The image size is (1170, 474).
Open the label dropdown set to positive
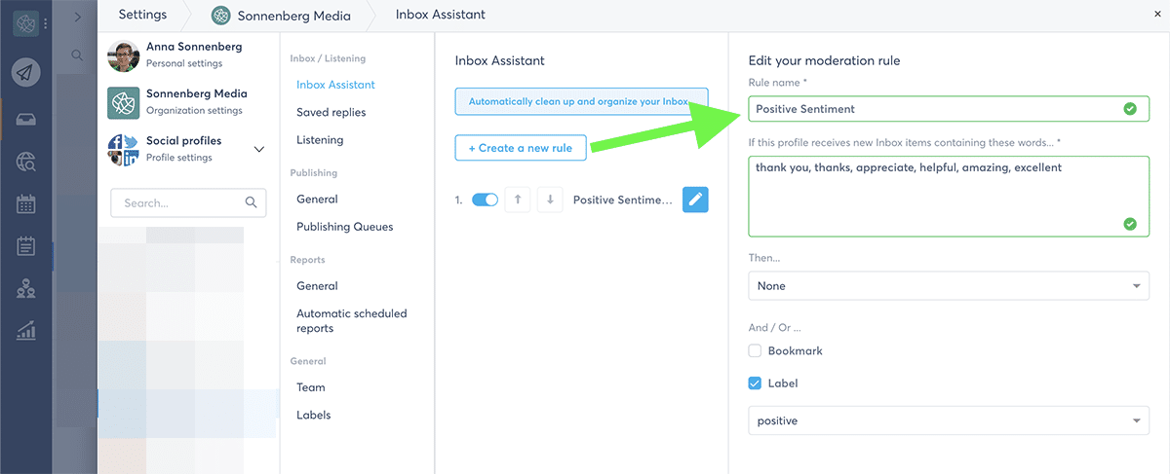949,420
